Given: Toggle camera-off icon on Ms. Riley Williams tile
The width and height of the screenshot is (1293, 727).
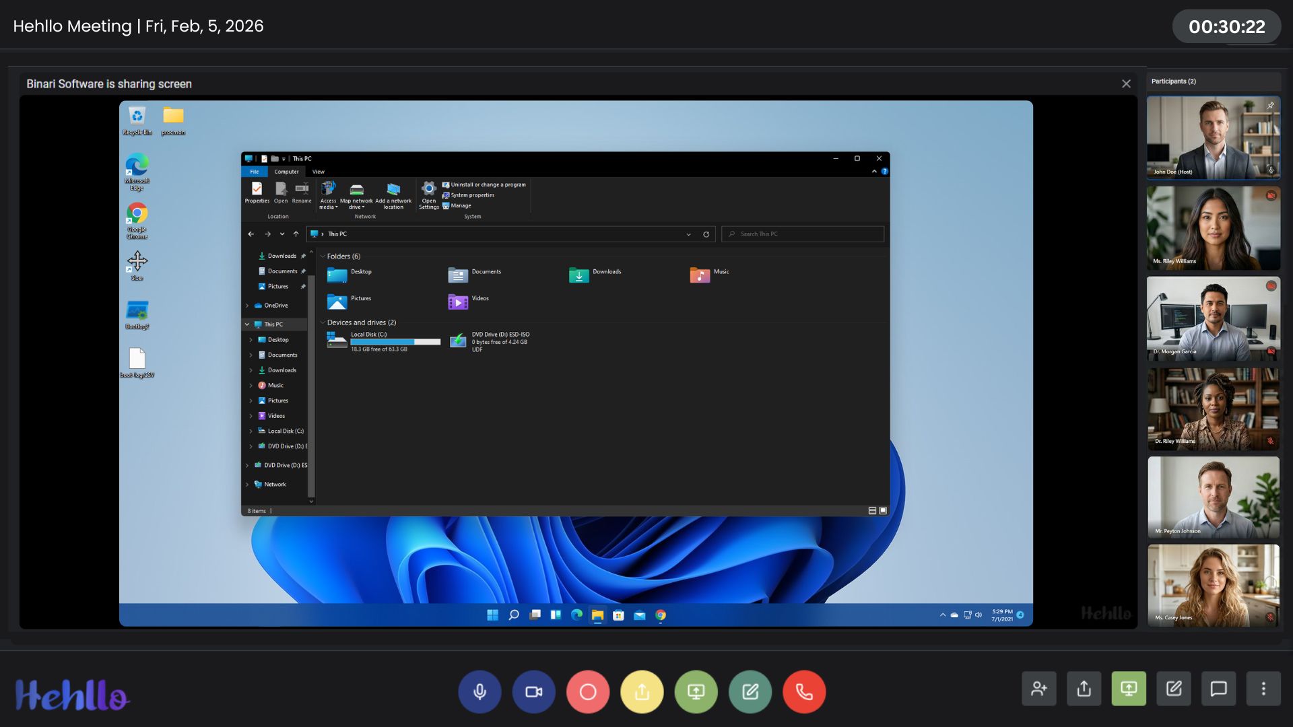Looking at the screenshot, I should coord(1271,196).
